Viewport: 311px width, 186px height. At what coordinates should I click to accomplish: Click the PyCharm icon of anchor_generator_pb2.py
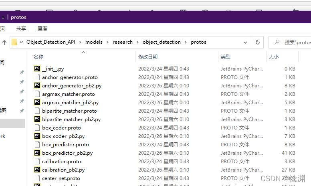(37, 85)
